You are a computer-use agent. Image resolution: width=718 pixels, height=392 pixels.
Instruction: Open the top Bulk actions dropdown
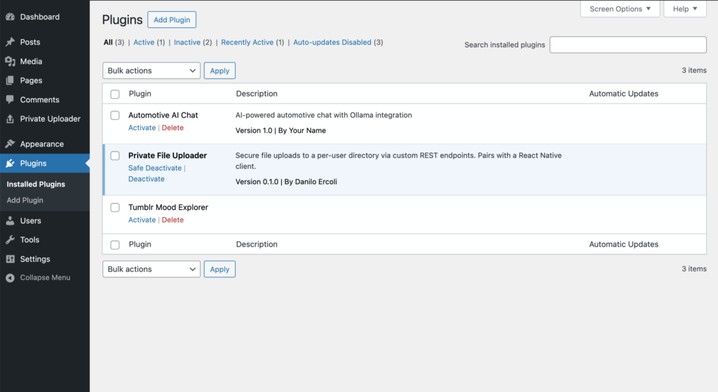[151, 71]
